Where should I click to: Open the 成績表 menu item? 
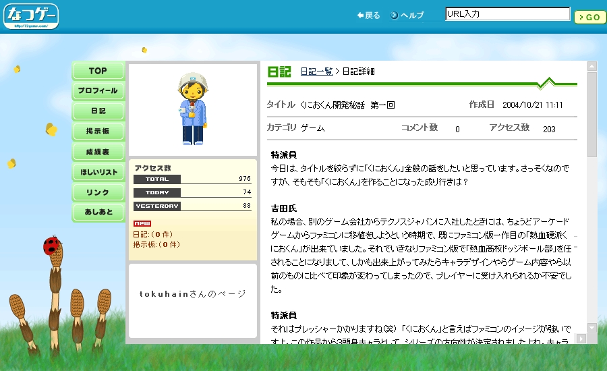[98, 152]
